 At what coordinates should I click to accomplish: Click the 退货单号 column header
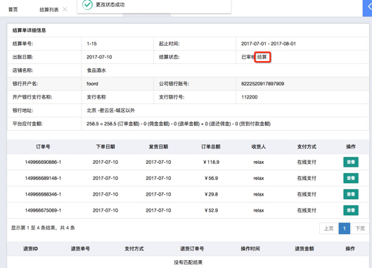(x=80, y=249)
